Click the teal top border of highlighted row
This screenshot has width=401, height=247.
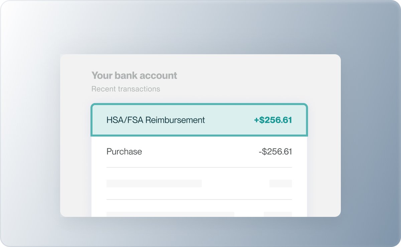(x=199, y=104)
